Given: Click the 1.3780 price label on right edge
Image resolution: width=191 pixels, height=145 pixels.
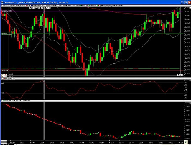Looking at the screenshot, I should click(x=180, y=75).
